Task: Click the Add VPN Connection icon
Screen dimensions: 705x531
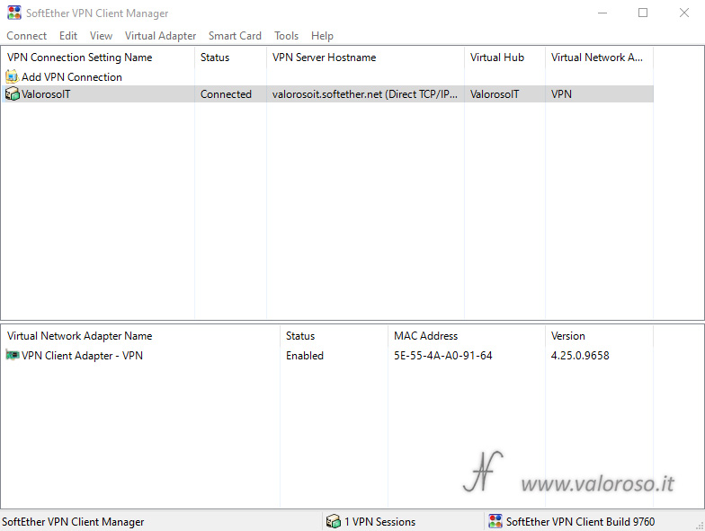Action: click(13, 77)
